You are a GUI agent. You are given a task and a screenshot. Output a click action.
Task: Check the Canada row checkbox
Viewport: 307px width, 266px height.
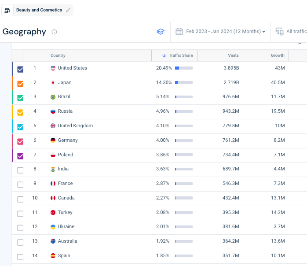pos(20,199)
